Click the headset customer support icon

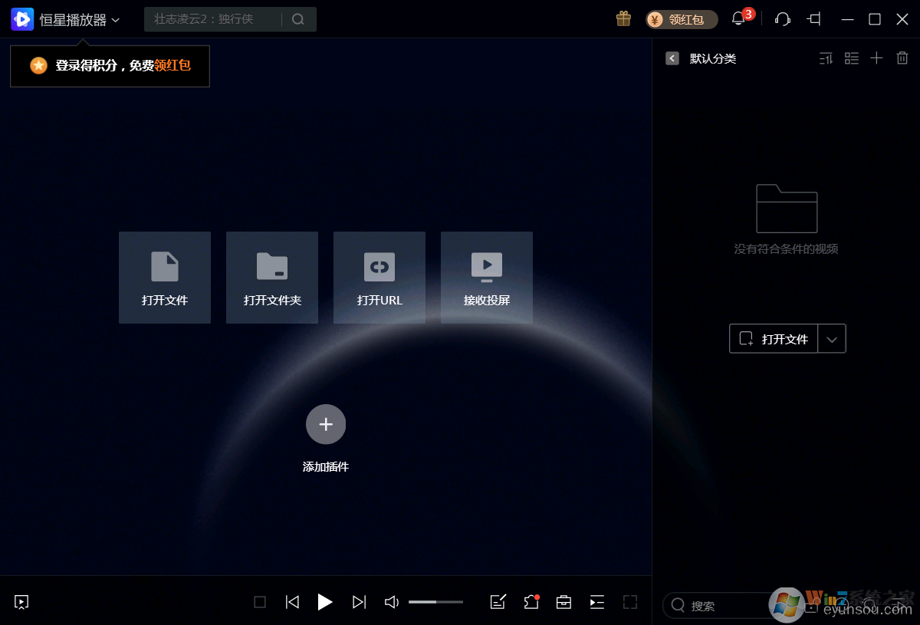pos(783,19)
